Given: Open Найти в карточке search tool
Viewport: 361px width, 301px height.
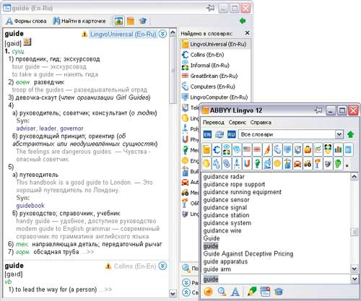Looking at the screenshot, I should pyautogui.click(x=79, y=21).
